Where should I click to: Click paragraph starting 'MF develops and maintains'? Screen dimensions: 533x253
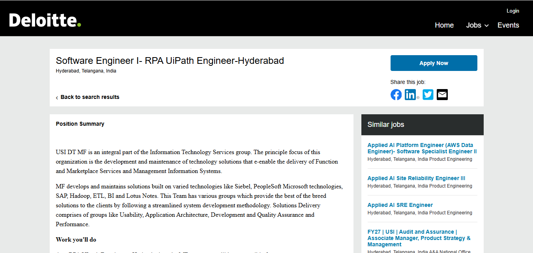(199, 205)
